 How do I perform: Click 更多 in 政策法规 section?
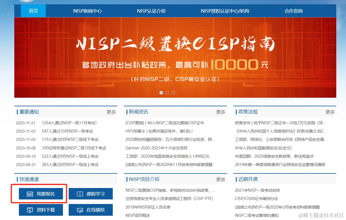tap(330, 112)
